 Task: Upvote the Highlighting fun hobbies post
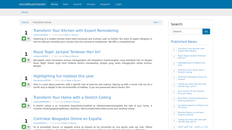tap(24, 84)
